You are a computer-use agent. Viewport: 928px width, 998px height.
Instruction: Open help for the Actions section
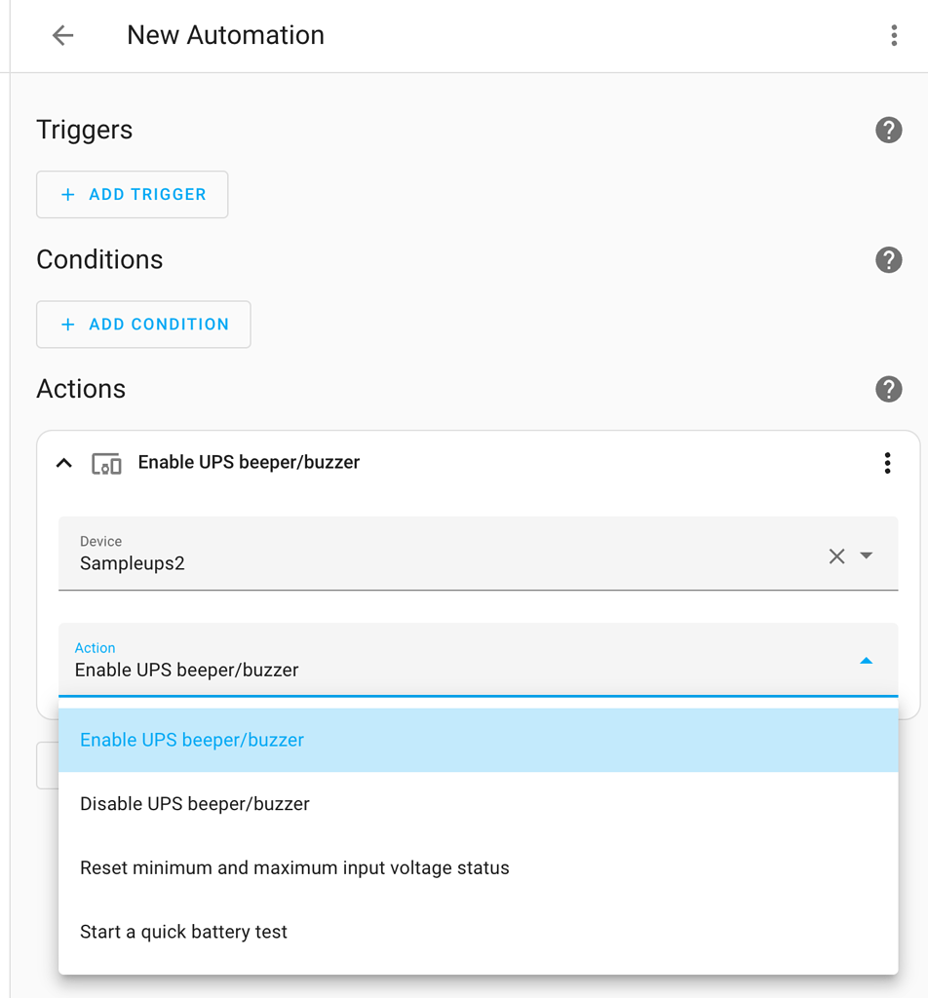[x=888, y=389]
